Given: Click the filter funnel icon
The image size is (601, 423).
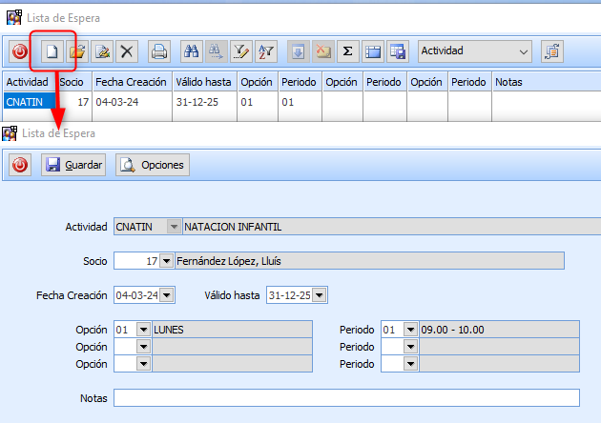Looking at the screenshot, I should (240, 50).
